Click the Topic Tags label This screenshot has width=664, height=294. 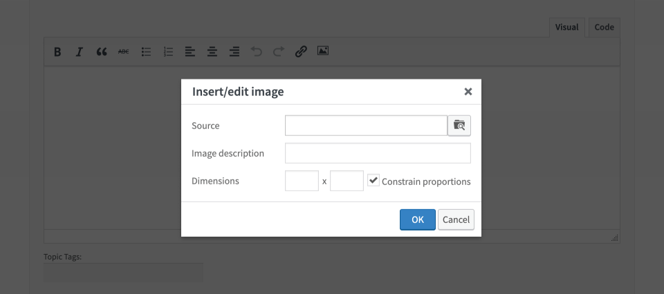pos(62,257)
